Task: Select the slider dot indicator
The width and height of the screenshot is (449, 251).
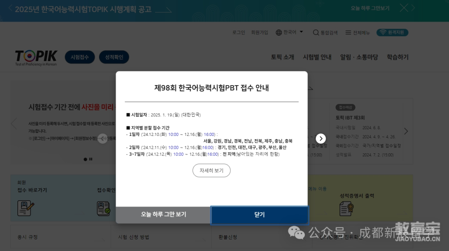Action: [85, 159]
